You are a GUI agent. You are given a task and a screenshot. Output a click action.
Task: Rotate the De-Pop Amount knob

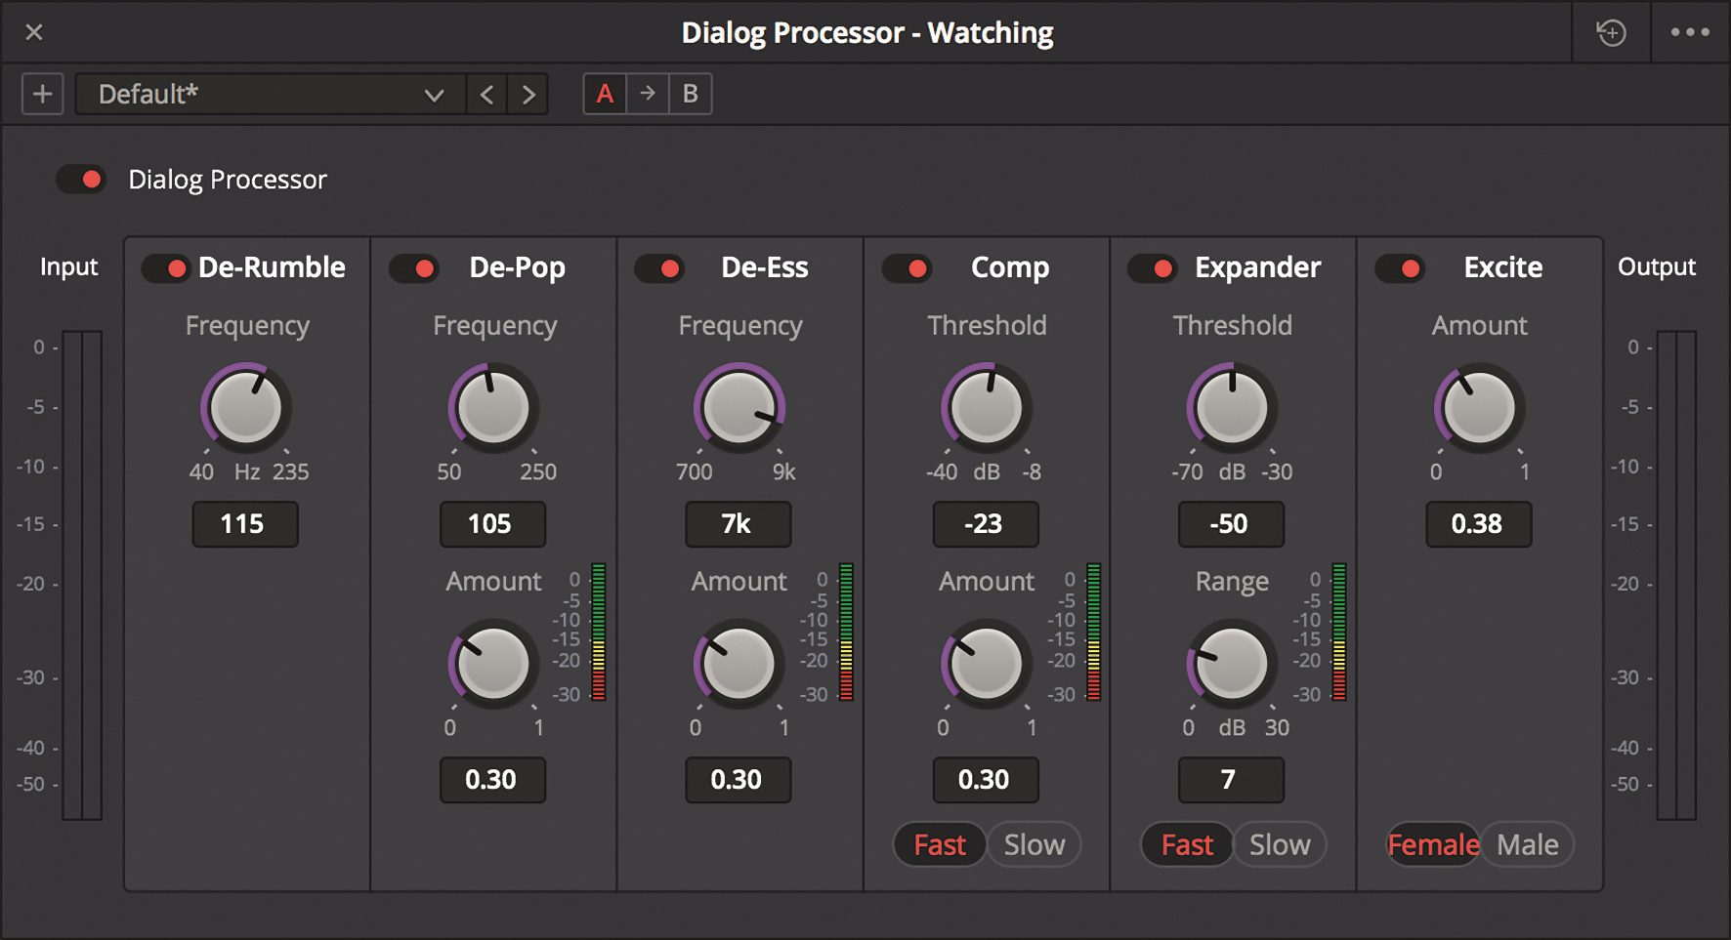492,664
